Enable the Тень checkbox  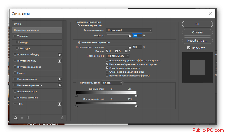tap(15, 103)
